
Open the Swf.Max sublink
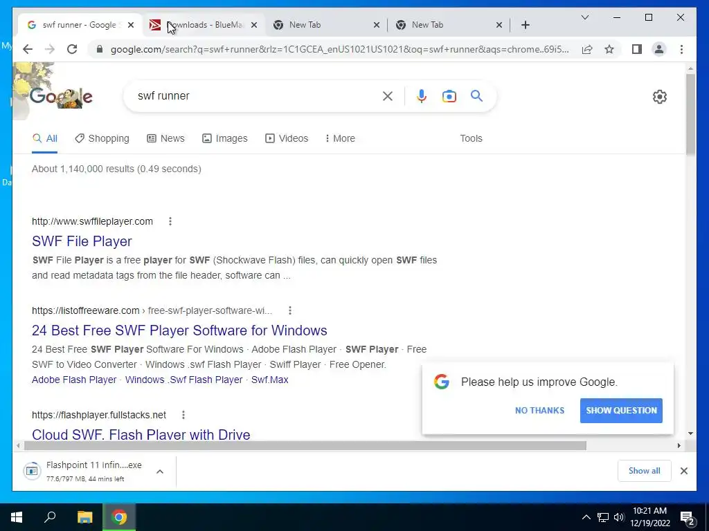tap(270, 380)
